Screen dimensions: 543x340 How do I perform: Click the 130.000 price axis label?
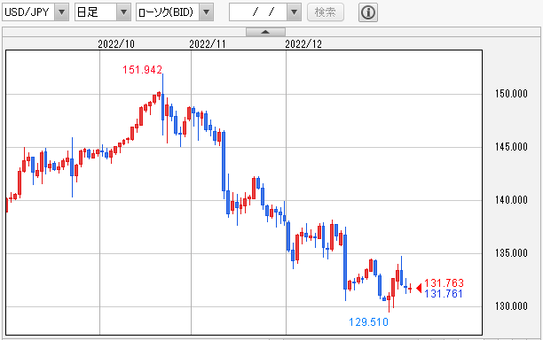511,306
